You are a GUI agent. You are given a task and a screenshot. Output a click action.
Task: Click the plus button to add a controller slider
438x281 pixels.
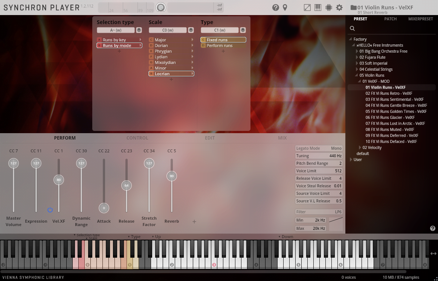194,222
